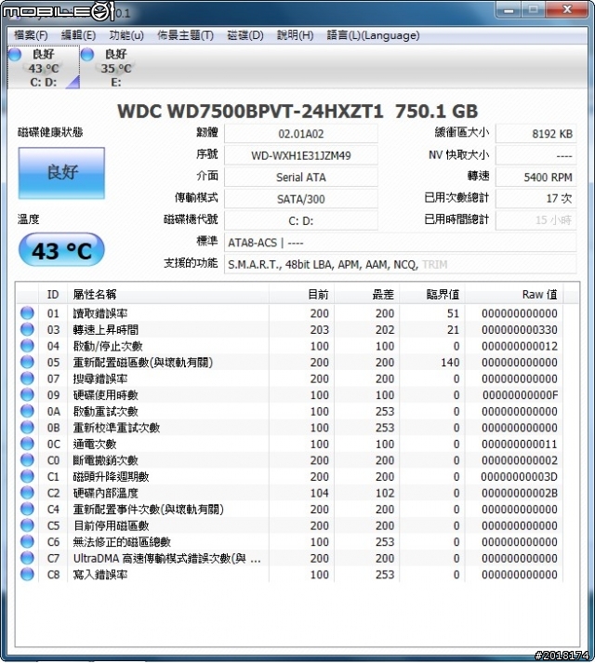Click the serial number field WD-WXH1E31JZM49
The width and height of the screenshot is (595, 663).
pyautogui.click(x=300, y=155)
